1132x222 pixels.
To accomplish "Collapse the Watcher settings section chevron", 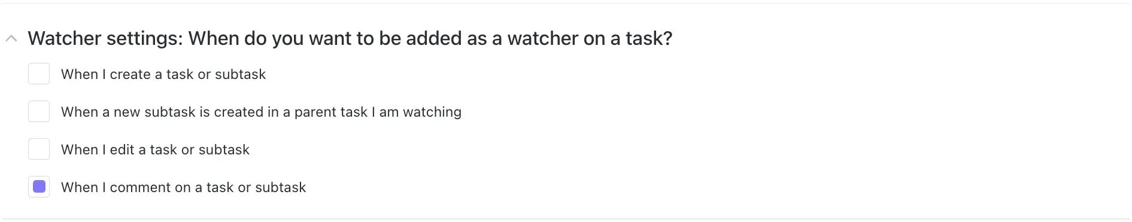I will [11, 39].
